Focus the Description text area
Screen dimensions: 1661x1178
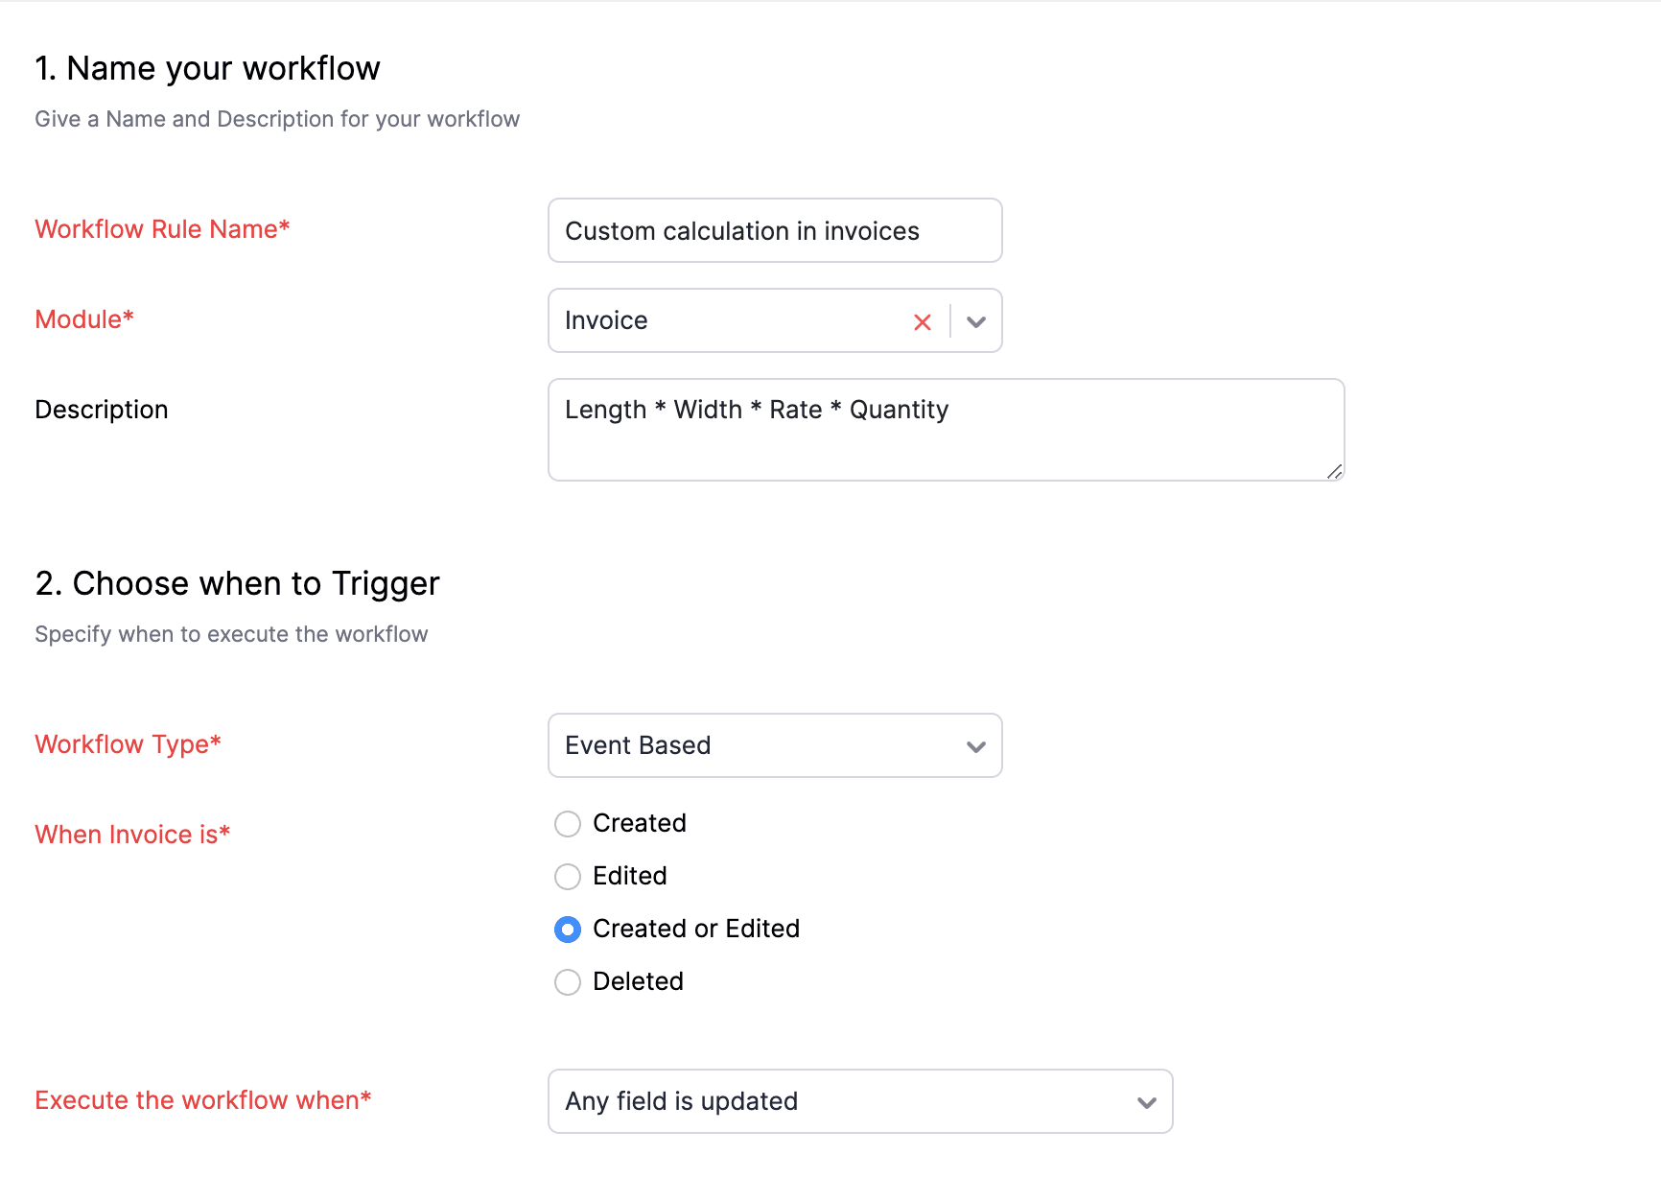tap(945, 430)
